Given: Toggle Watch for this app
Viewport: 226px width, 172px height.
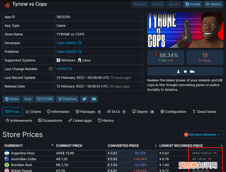Looking at the screenshot, I should [213, 5].
